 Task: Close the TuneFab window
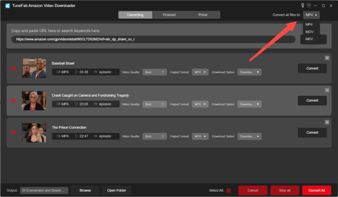[x=331, y=5]
